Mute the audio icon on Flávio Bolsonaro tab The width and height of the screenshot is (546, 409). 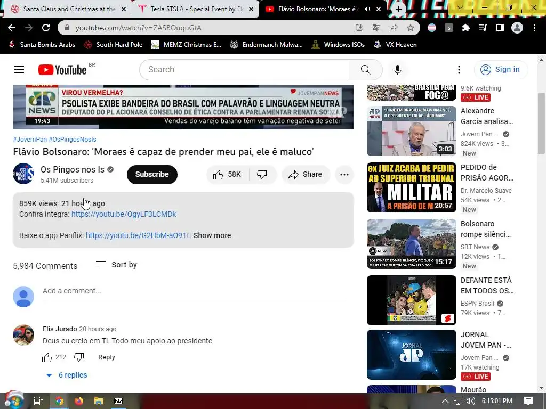coord(367,9)
